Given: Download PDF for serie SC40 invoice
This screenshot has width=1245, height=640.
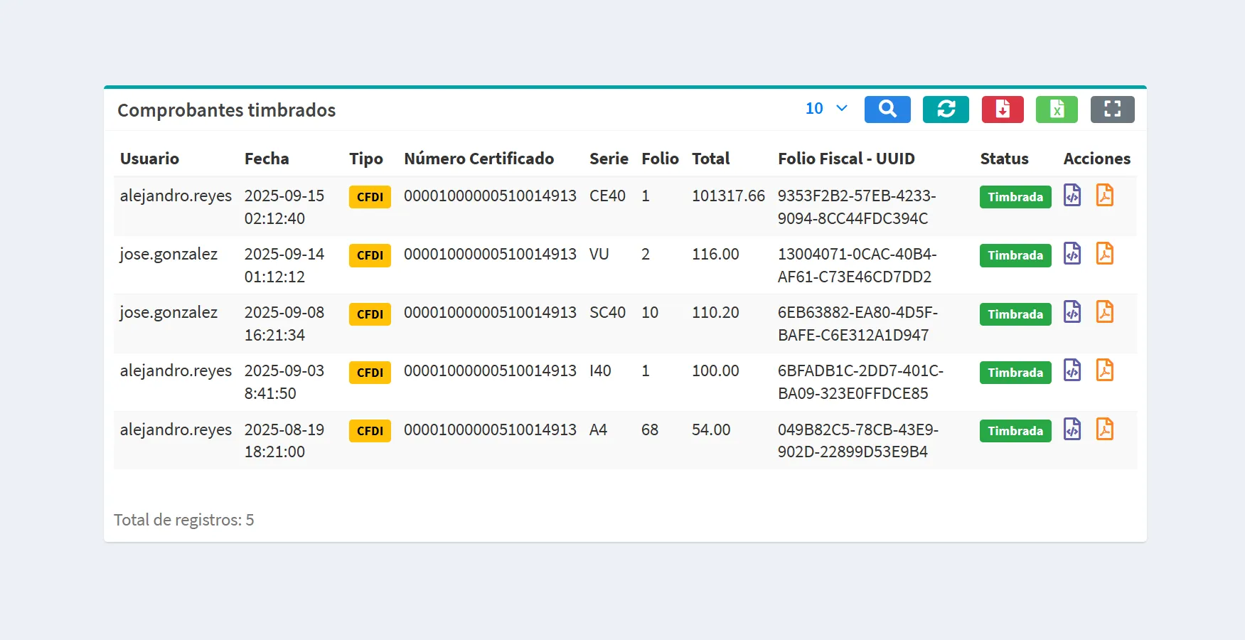Looking at the screenshot, I should [x=1104, y=311].
